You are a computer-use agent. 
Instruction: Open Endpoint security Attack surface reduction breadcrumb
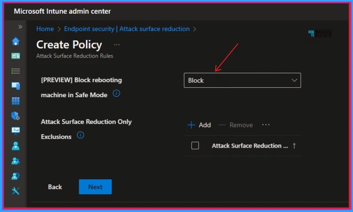(127, 29)
